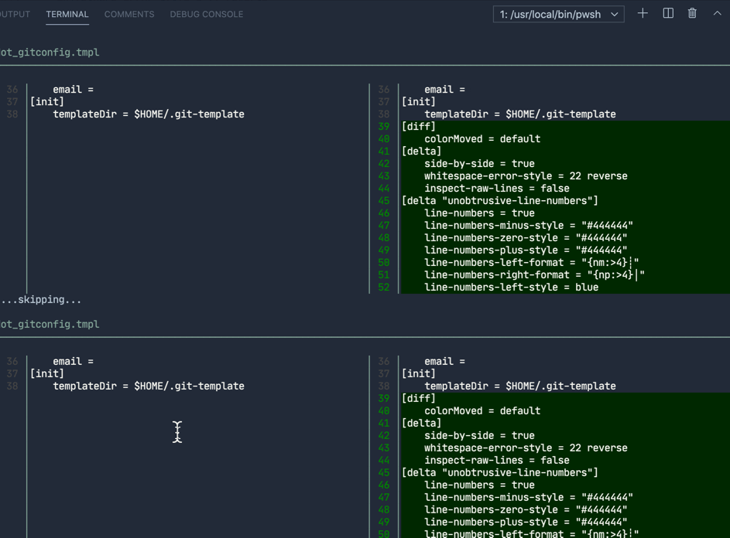
Task: Maximize the panel with the chevron icon
Action: [x=715, y=13]
